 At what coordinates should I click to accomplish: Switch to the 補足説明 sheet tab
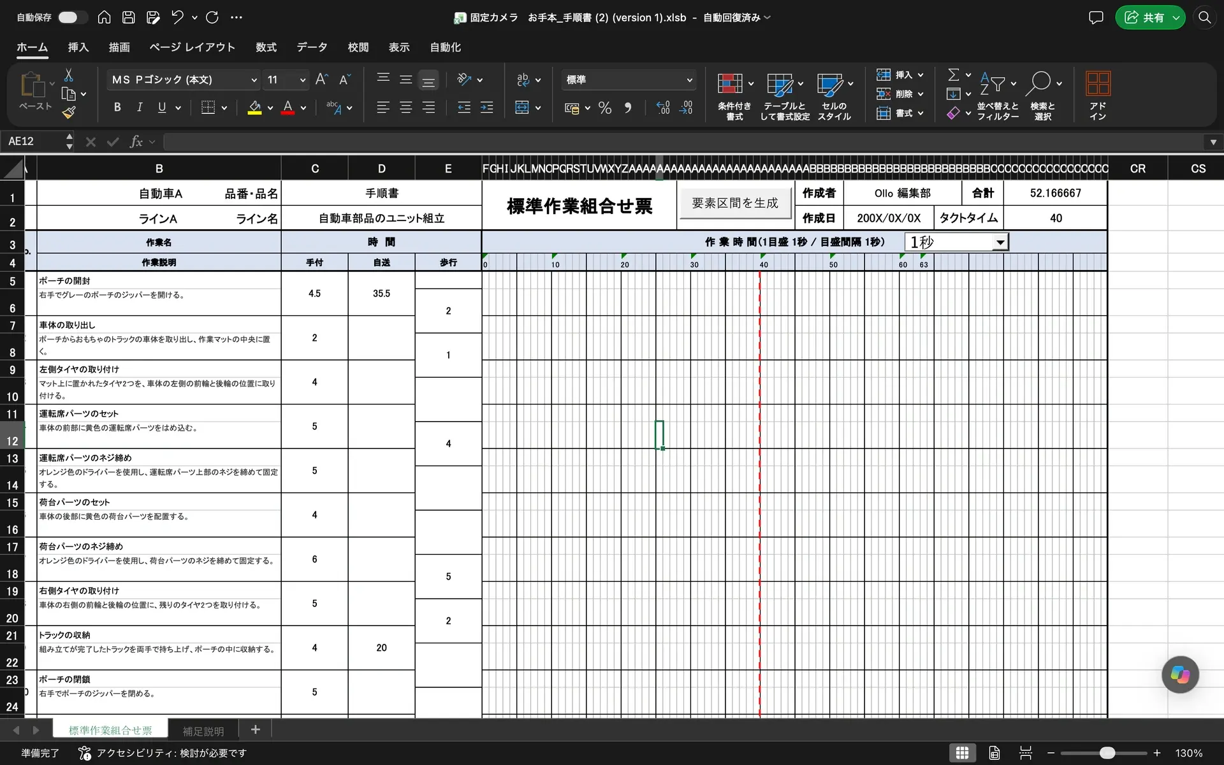point(203,731)
